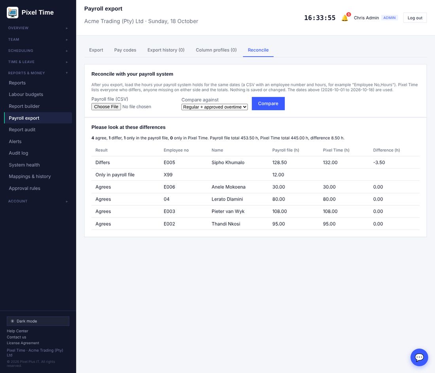Expand the Time & Leave section

point(38,62)
